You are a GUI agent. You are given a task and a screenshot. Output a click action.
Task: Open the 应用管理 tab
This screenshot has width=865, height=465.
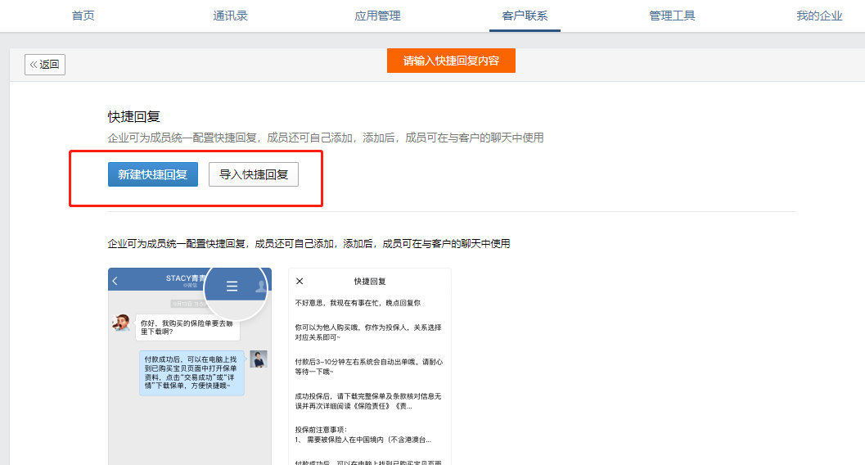click(378, 16)
